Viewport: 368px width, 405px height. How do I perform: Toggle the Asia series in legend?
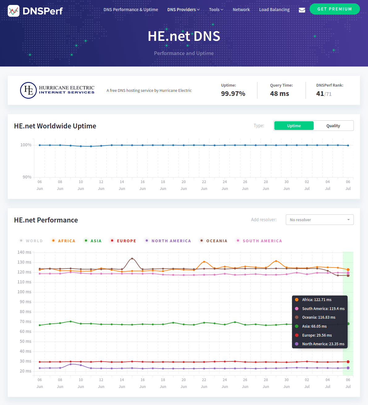click(93, 241)
